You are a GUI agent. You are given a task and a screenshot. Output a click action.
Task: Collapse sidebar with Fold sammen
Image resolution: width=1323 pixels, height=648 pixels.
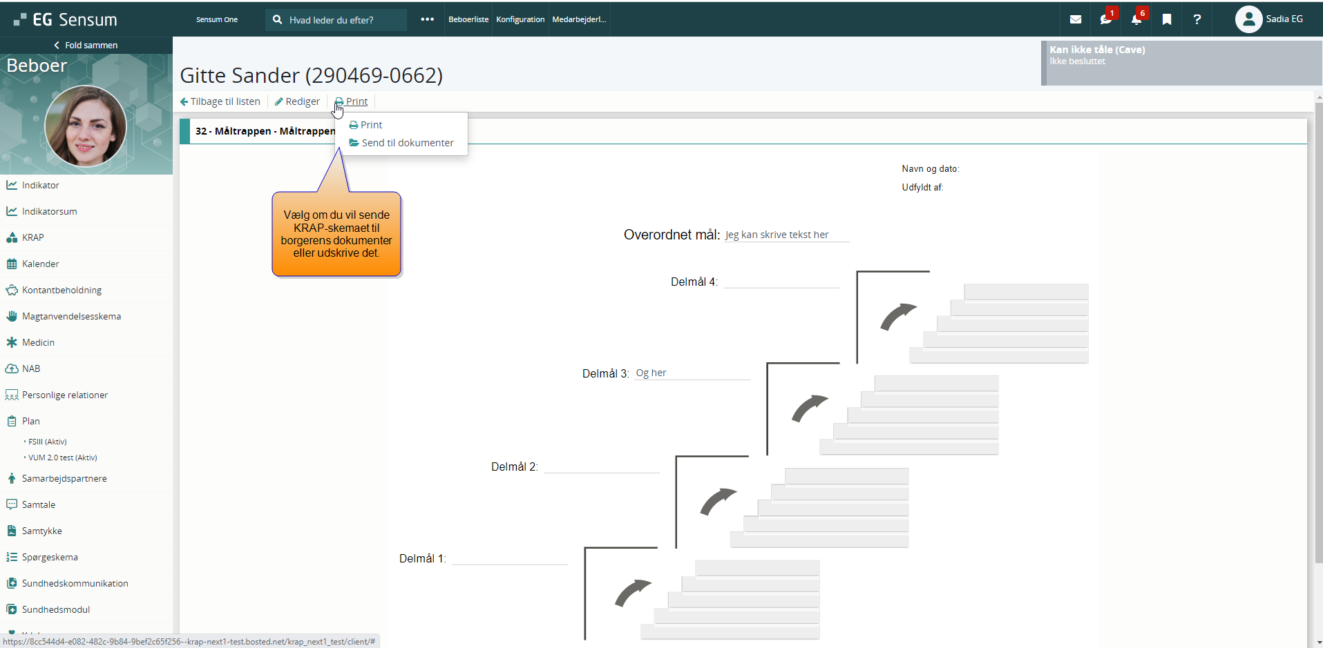tap(86, 45)
